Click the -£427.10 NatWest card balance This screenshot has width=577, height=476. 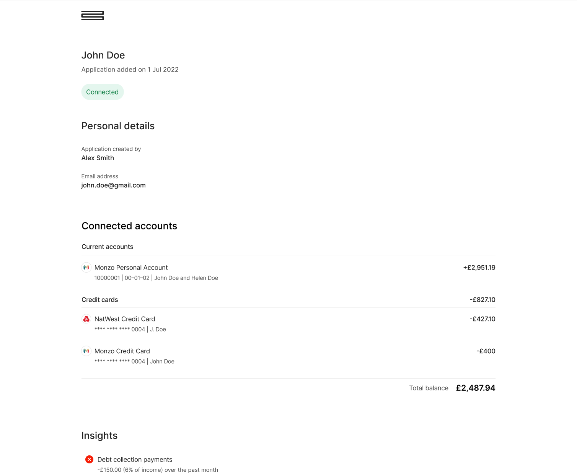tap(482, 319)
